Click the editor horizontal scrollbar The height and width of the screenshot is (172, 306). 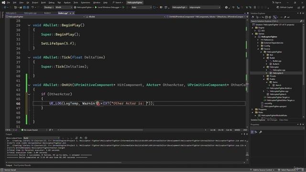[x=101, y=130]
